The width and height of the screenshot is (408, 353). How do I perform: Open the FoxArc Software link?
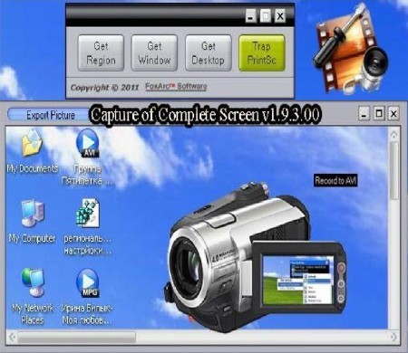point(176,87)
